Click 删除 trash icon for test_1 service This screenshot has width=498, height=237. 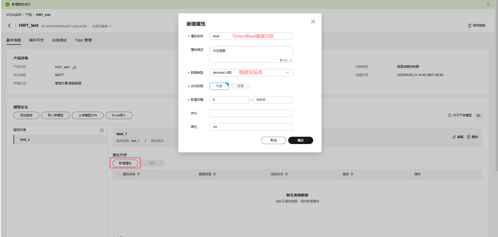coord(469,137)
